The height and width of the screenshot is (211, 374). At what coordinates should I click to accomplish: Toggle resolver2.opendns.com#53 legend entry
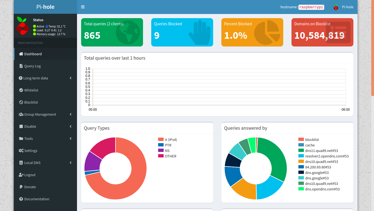click(323, 156)
